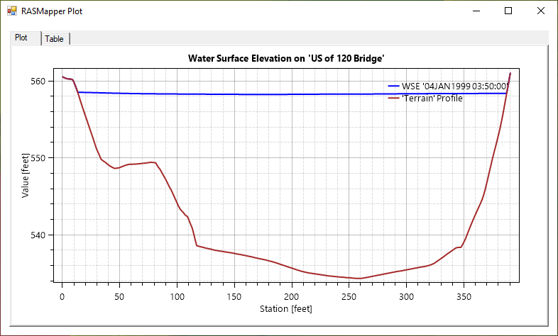Screen dimensions: 558x336
Task: Click the 'Station [feet]' axis label
Action: click(x=286, y=309)
